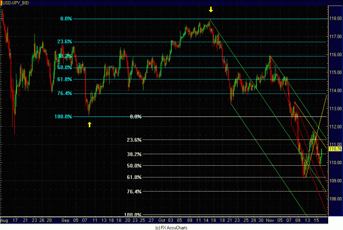Viewport: 343px width, 230px height.
Task: Select the cyan 76.4% Fibonacci label
Action: (x=65, y=93)
